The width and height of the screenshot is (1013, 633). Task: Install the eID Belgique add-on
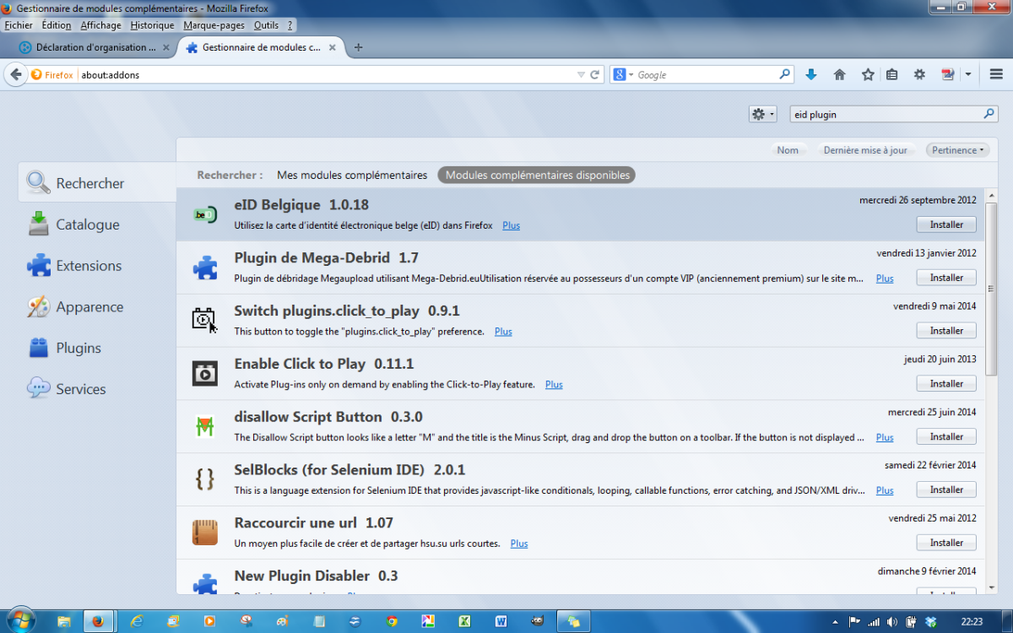pos(946,225)
